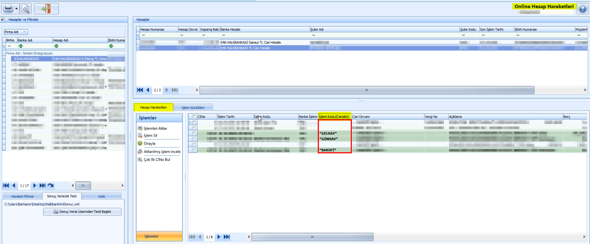Click the Hesaplar grid horizontal scrollbar thumb

point(367,90)
